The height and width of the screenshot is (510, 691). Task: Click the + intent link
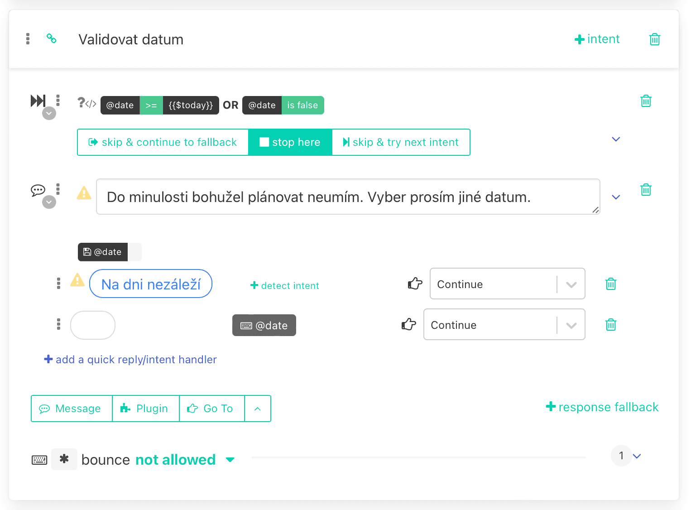[x=597, y=39]
